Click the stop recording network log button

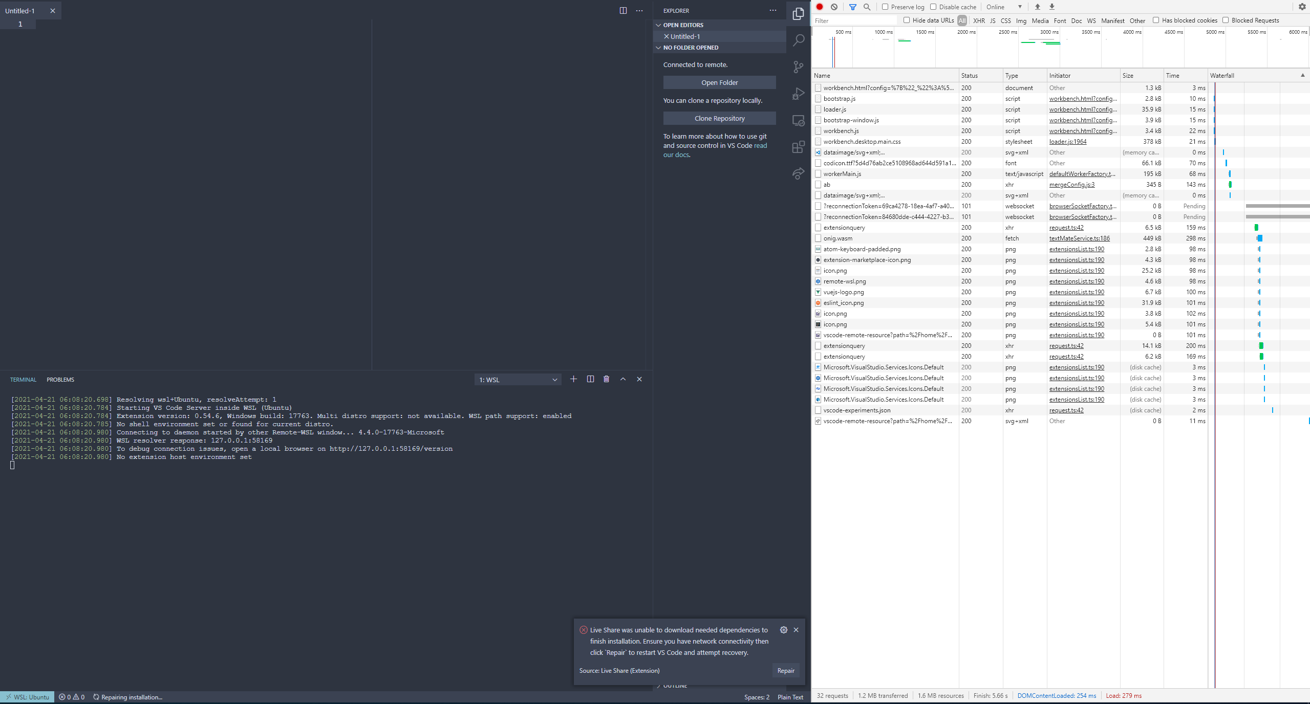(x=820, y=7)
